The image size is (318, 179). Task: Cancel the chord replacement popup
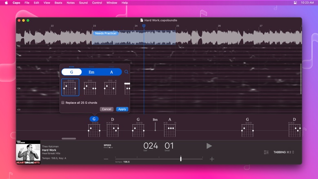tap(107, 109)
